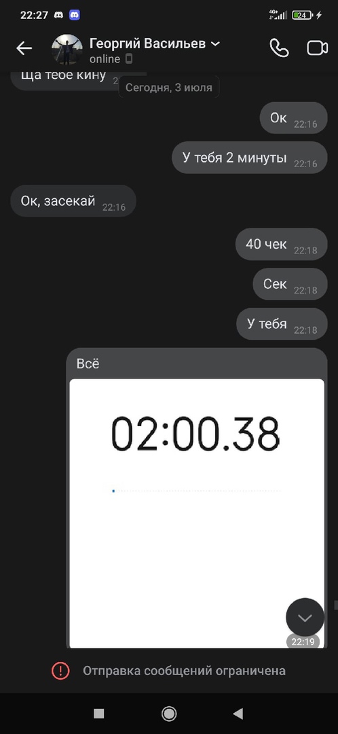
Task: Tap the 'Сек' message bubble
Action: (x=290, y=283)
